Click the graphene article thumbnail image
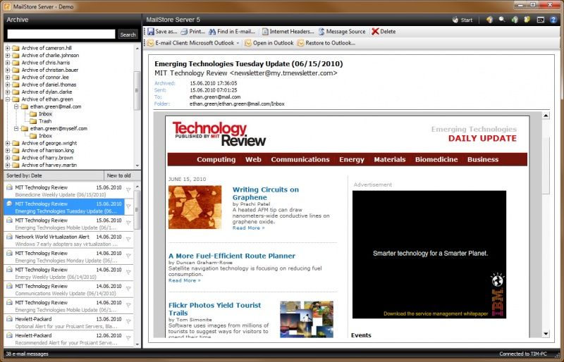The image size is (564, 362). [x=195, y=207]
